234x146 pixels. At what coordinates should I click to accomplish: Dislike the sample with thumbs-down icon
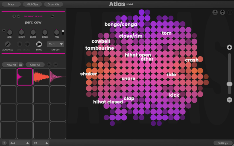point(27,44)
